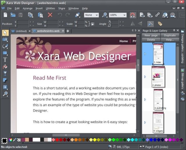The height and width of the screenshot is (150, 186).
Task: Select the Text tool
Action: click(x=5, y=60)
